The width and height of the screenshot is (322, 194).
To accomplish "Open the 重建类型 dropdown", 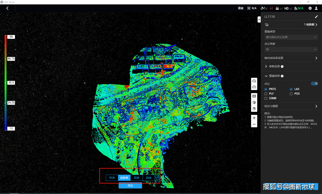I will pos(291,37).
